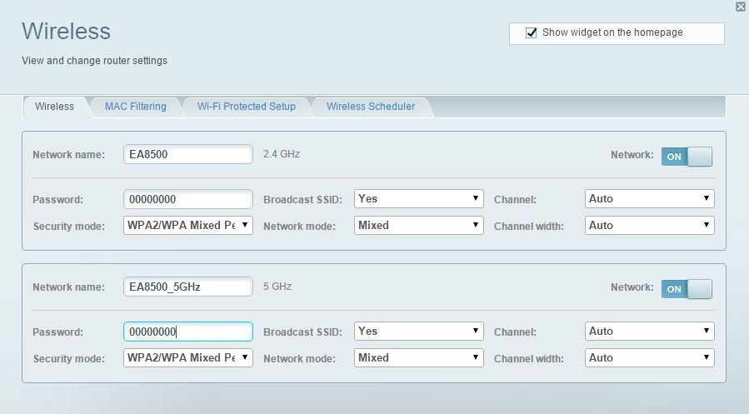Click View and change router settings text

click(95, 61)
